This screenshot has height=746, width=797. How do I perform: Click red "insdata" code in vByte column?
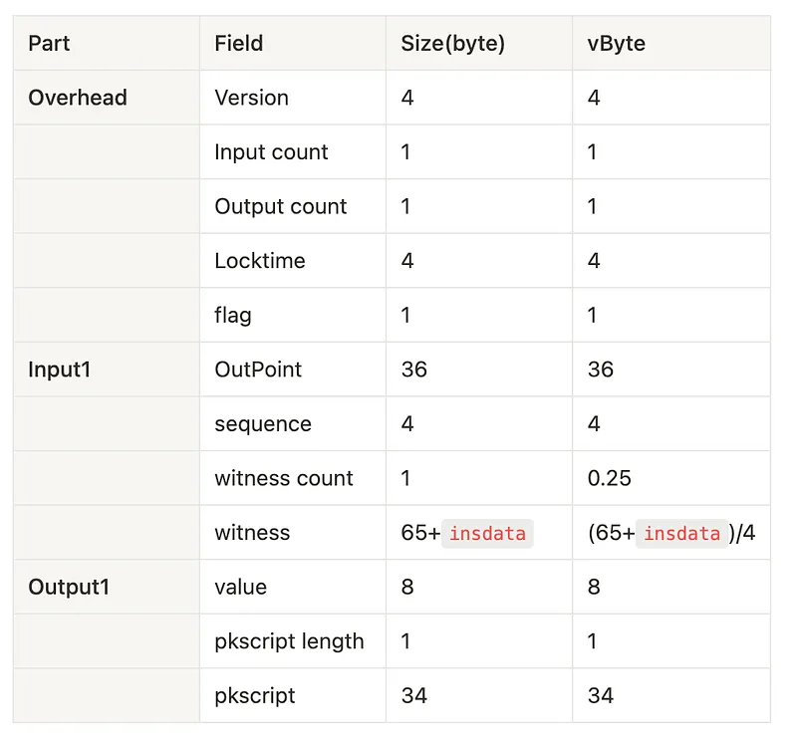(681, 534)
